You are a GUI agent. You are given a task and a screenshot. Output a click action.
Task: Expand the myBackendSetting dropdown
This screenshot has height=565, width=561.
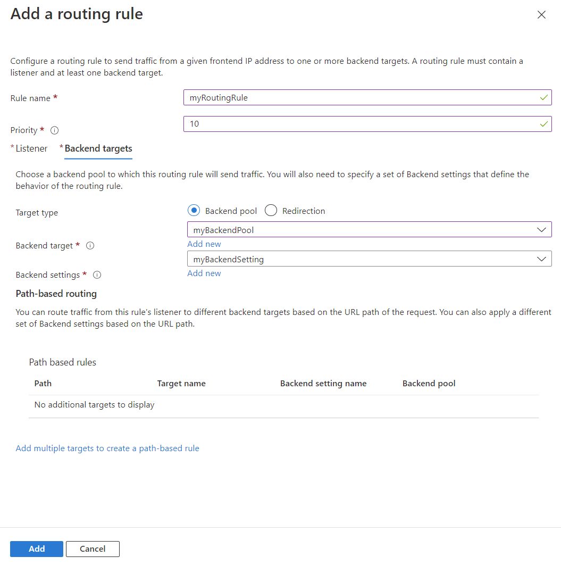click(x=369, y=259)
